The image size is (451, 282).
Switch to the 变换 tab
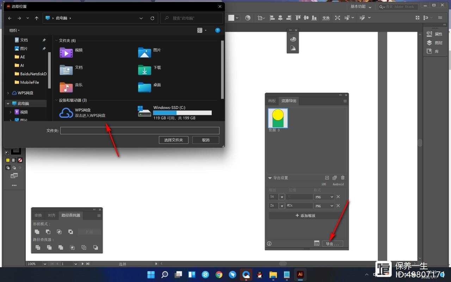click(x=38, y=215)
